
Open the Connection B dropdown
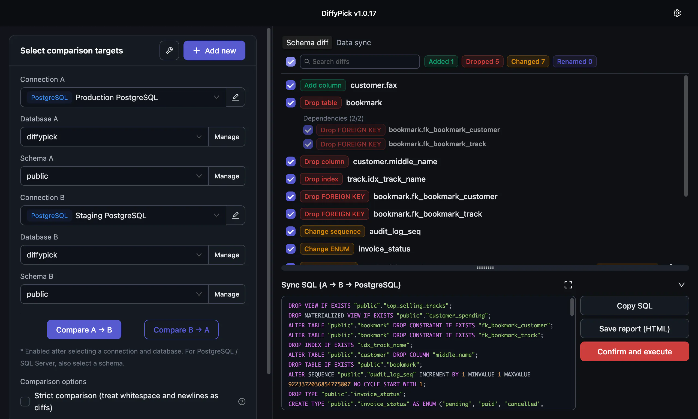[123, 216]
